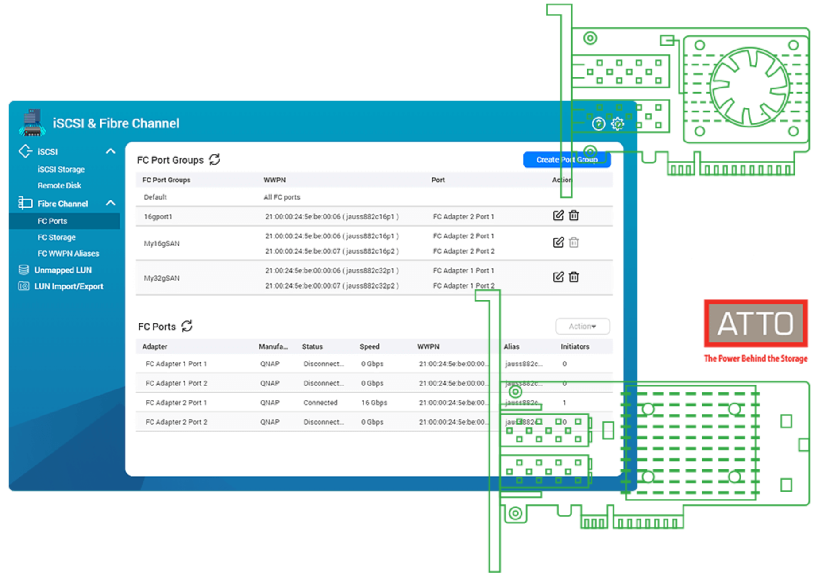Open LUN Import/Export section
Screen dimensions: 826x577
pyautogui.click(x=68, y=286)
